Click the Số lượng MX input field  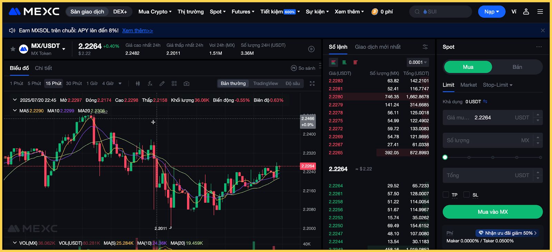pyautogui.click(x=493, y=140)
